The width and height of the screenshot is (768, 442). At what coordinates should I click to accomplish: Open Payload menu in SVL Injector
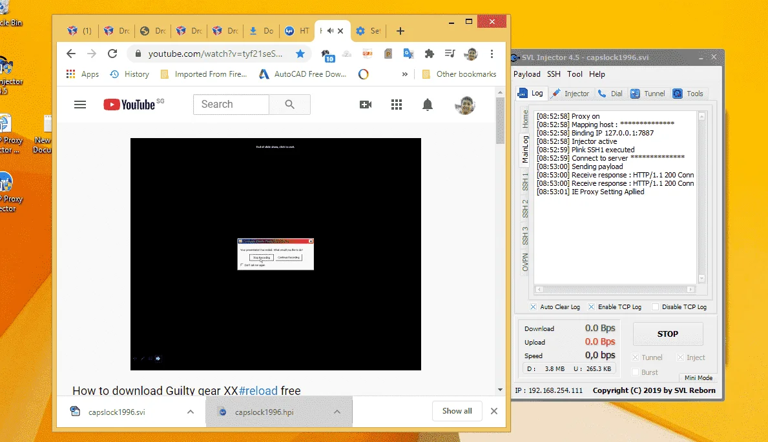coord(526,74)
